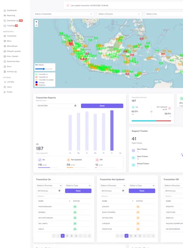183x248 pixels.
Task: Click the Users icon in sidebar
Action: click(x=5, y=87)
